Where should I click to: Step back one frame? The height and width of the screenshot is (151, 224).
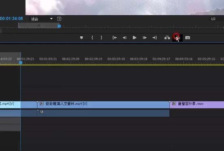(x=125, y=38)
